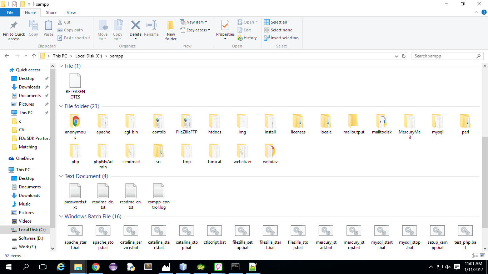Screen dimensions: 488x274
Task: Switch to large icons view in status bar
Action: pos(482,255)
